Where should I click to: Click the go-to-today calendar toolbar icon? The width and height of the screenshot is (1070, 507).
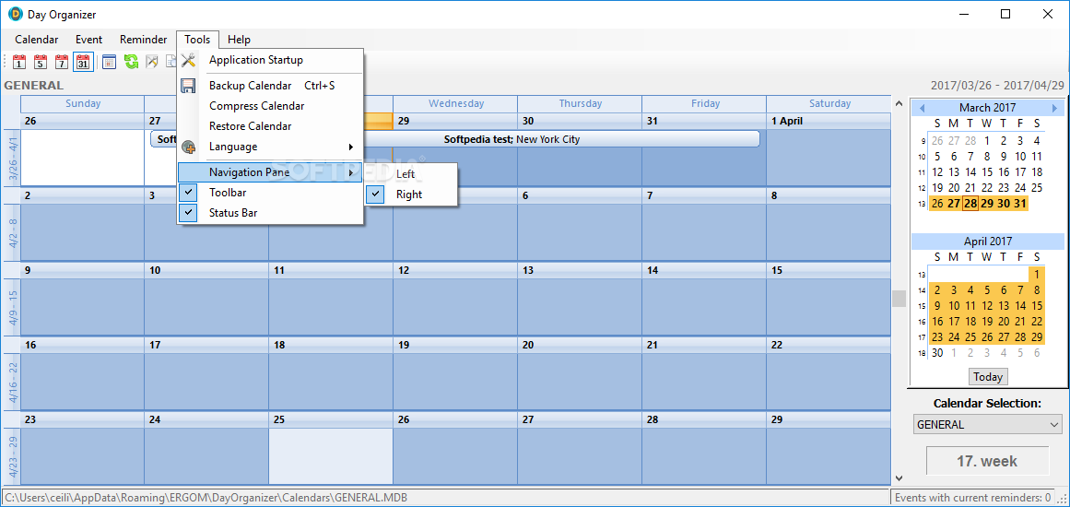(x=109, y=62)
